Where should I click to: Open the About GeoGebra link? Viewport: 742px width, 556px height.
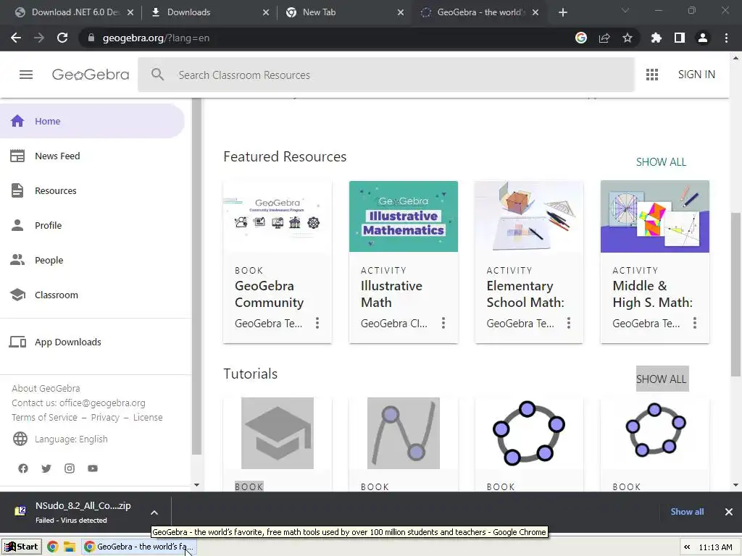point(46,388)
